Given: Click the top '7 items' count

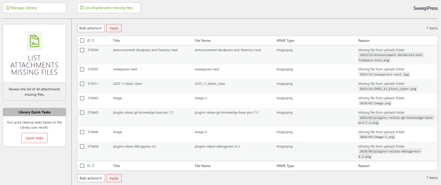Looking at the screenshot, I should pos(432,28).
